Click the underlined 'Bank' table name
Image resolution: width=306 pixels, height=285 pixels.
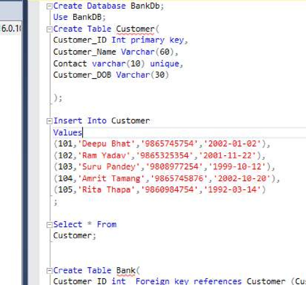126,271
